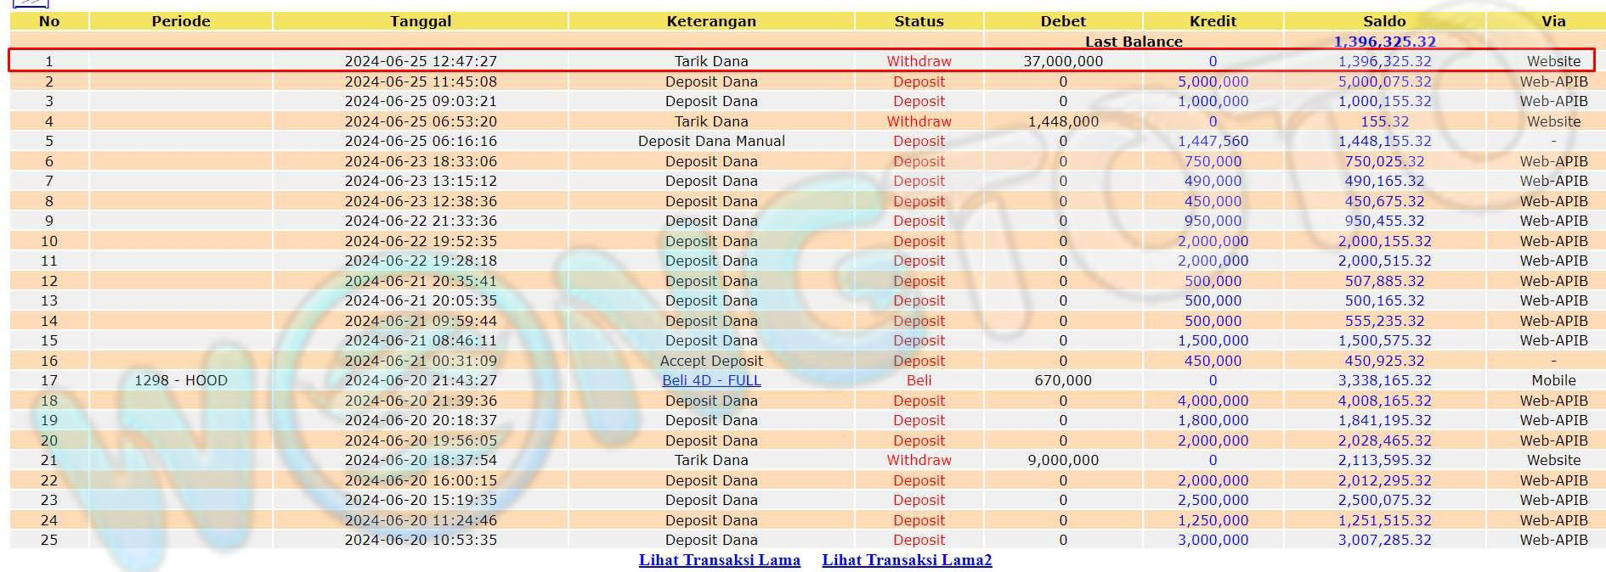Click the Periode column header
This screenshot has width=1606, height=572.
click(x=181, y=21)
